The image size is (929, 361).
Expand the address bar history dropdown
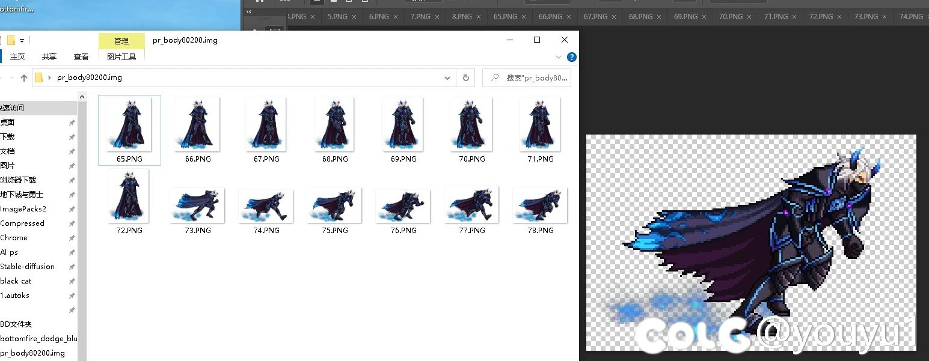tap(447, 77)
